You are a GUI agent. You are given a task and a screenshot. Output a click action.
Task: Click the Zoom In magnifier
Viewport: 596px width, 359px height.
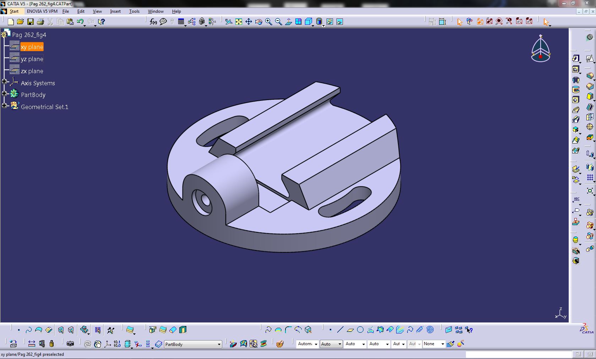269,22
